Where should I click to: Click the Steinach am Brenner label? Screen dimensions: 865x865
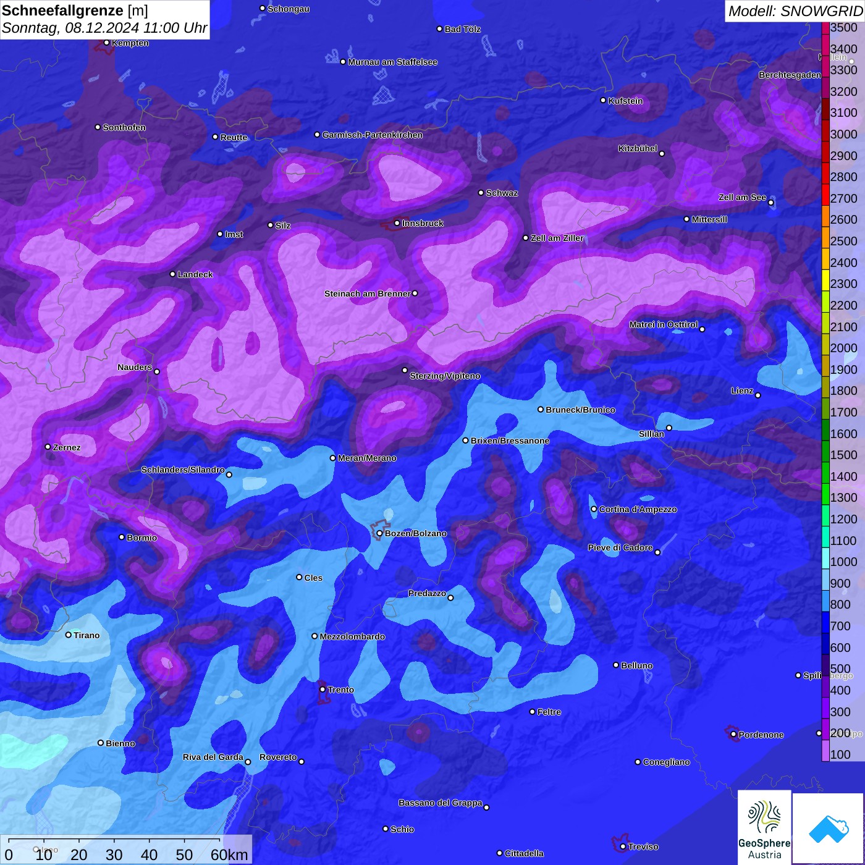(368, 293)
